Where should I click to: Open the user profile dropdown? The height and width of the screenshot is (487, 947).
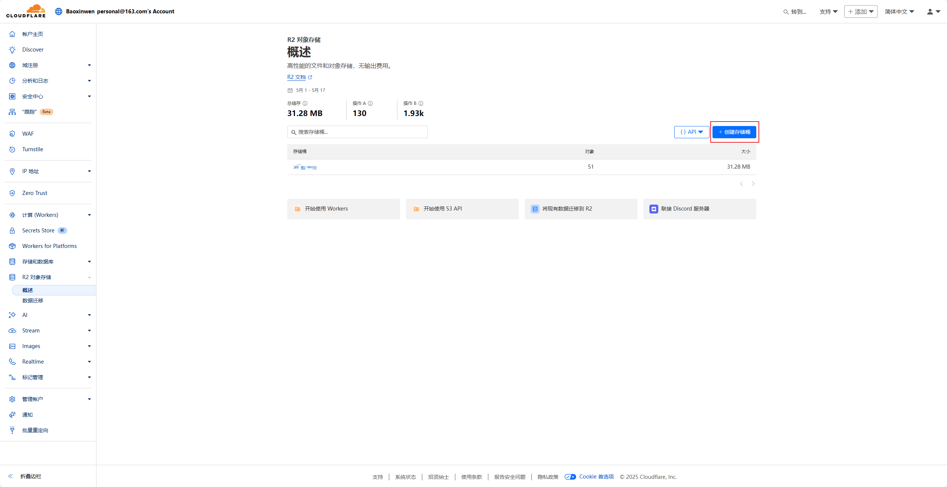pos(934,12)
